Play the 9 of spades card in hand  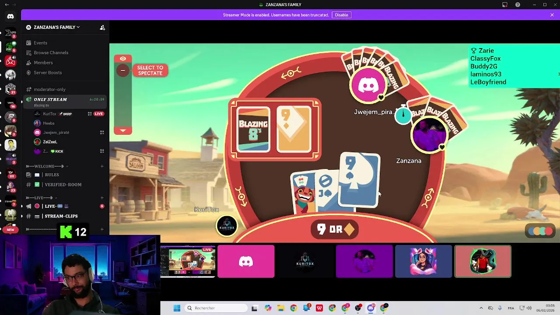click(x=359, y=179)
